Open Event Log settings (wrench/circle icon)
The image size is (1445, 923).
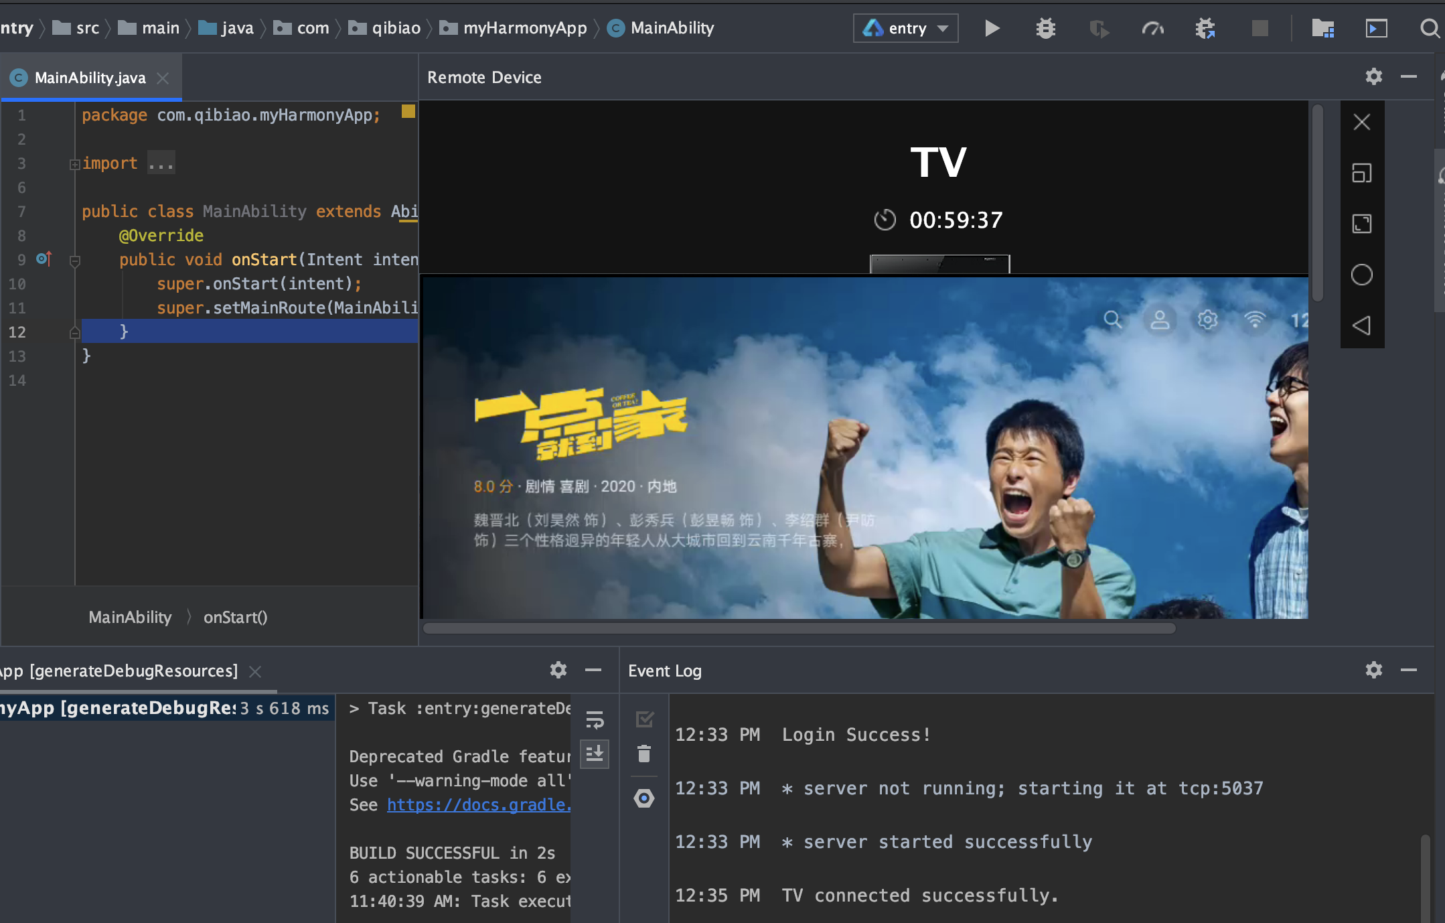(x=644, y=798)
